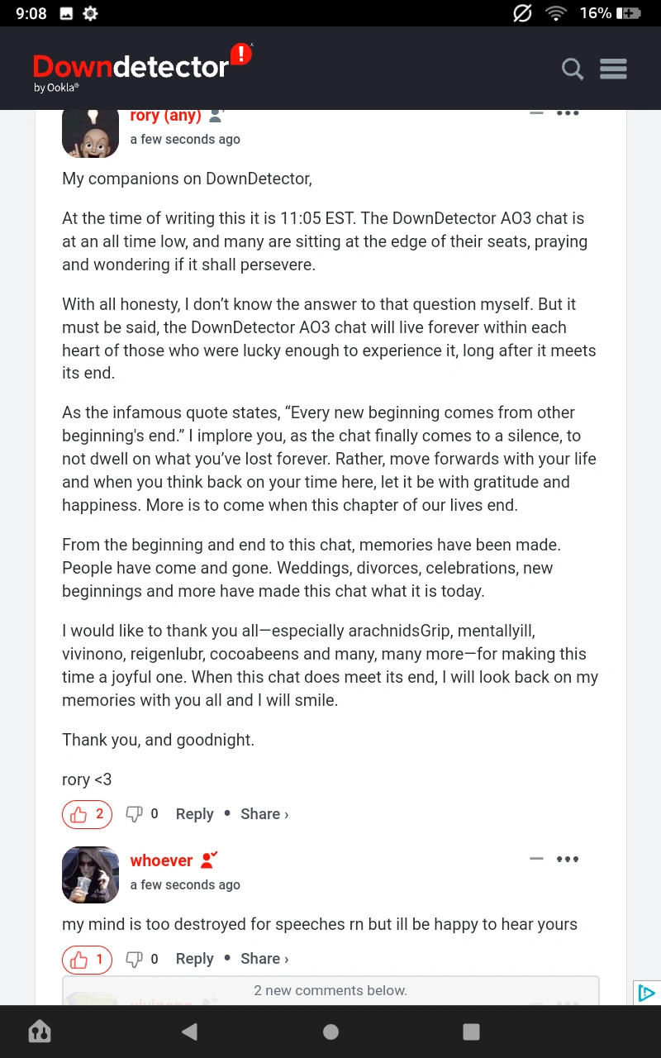The image size is (661, 1058).
Task: Collapse rory's comment with the minus icon
Action: [536, 112]
